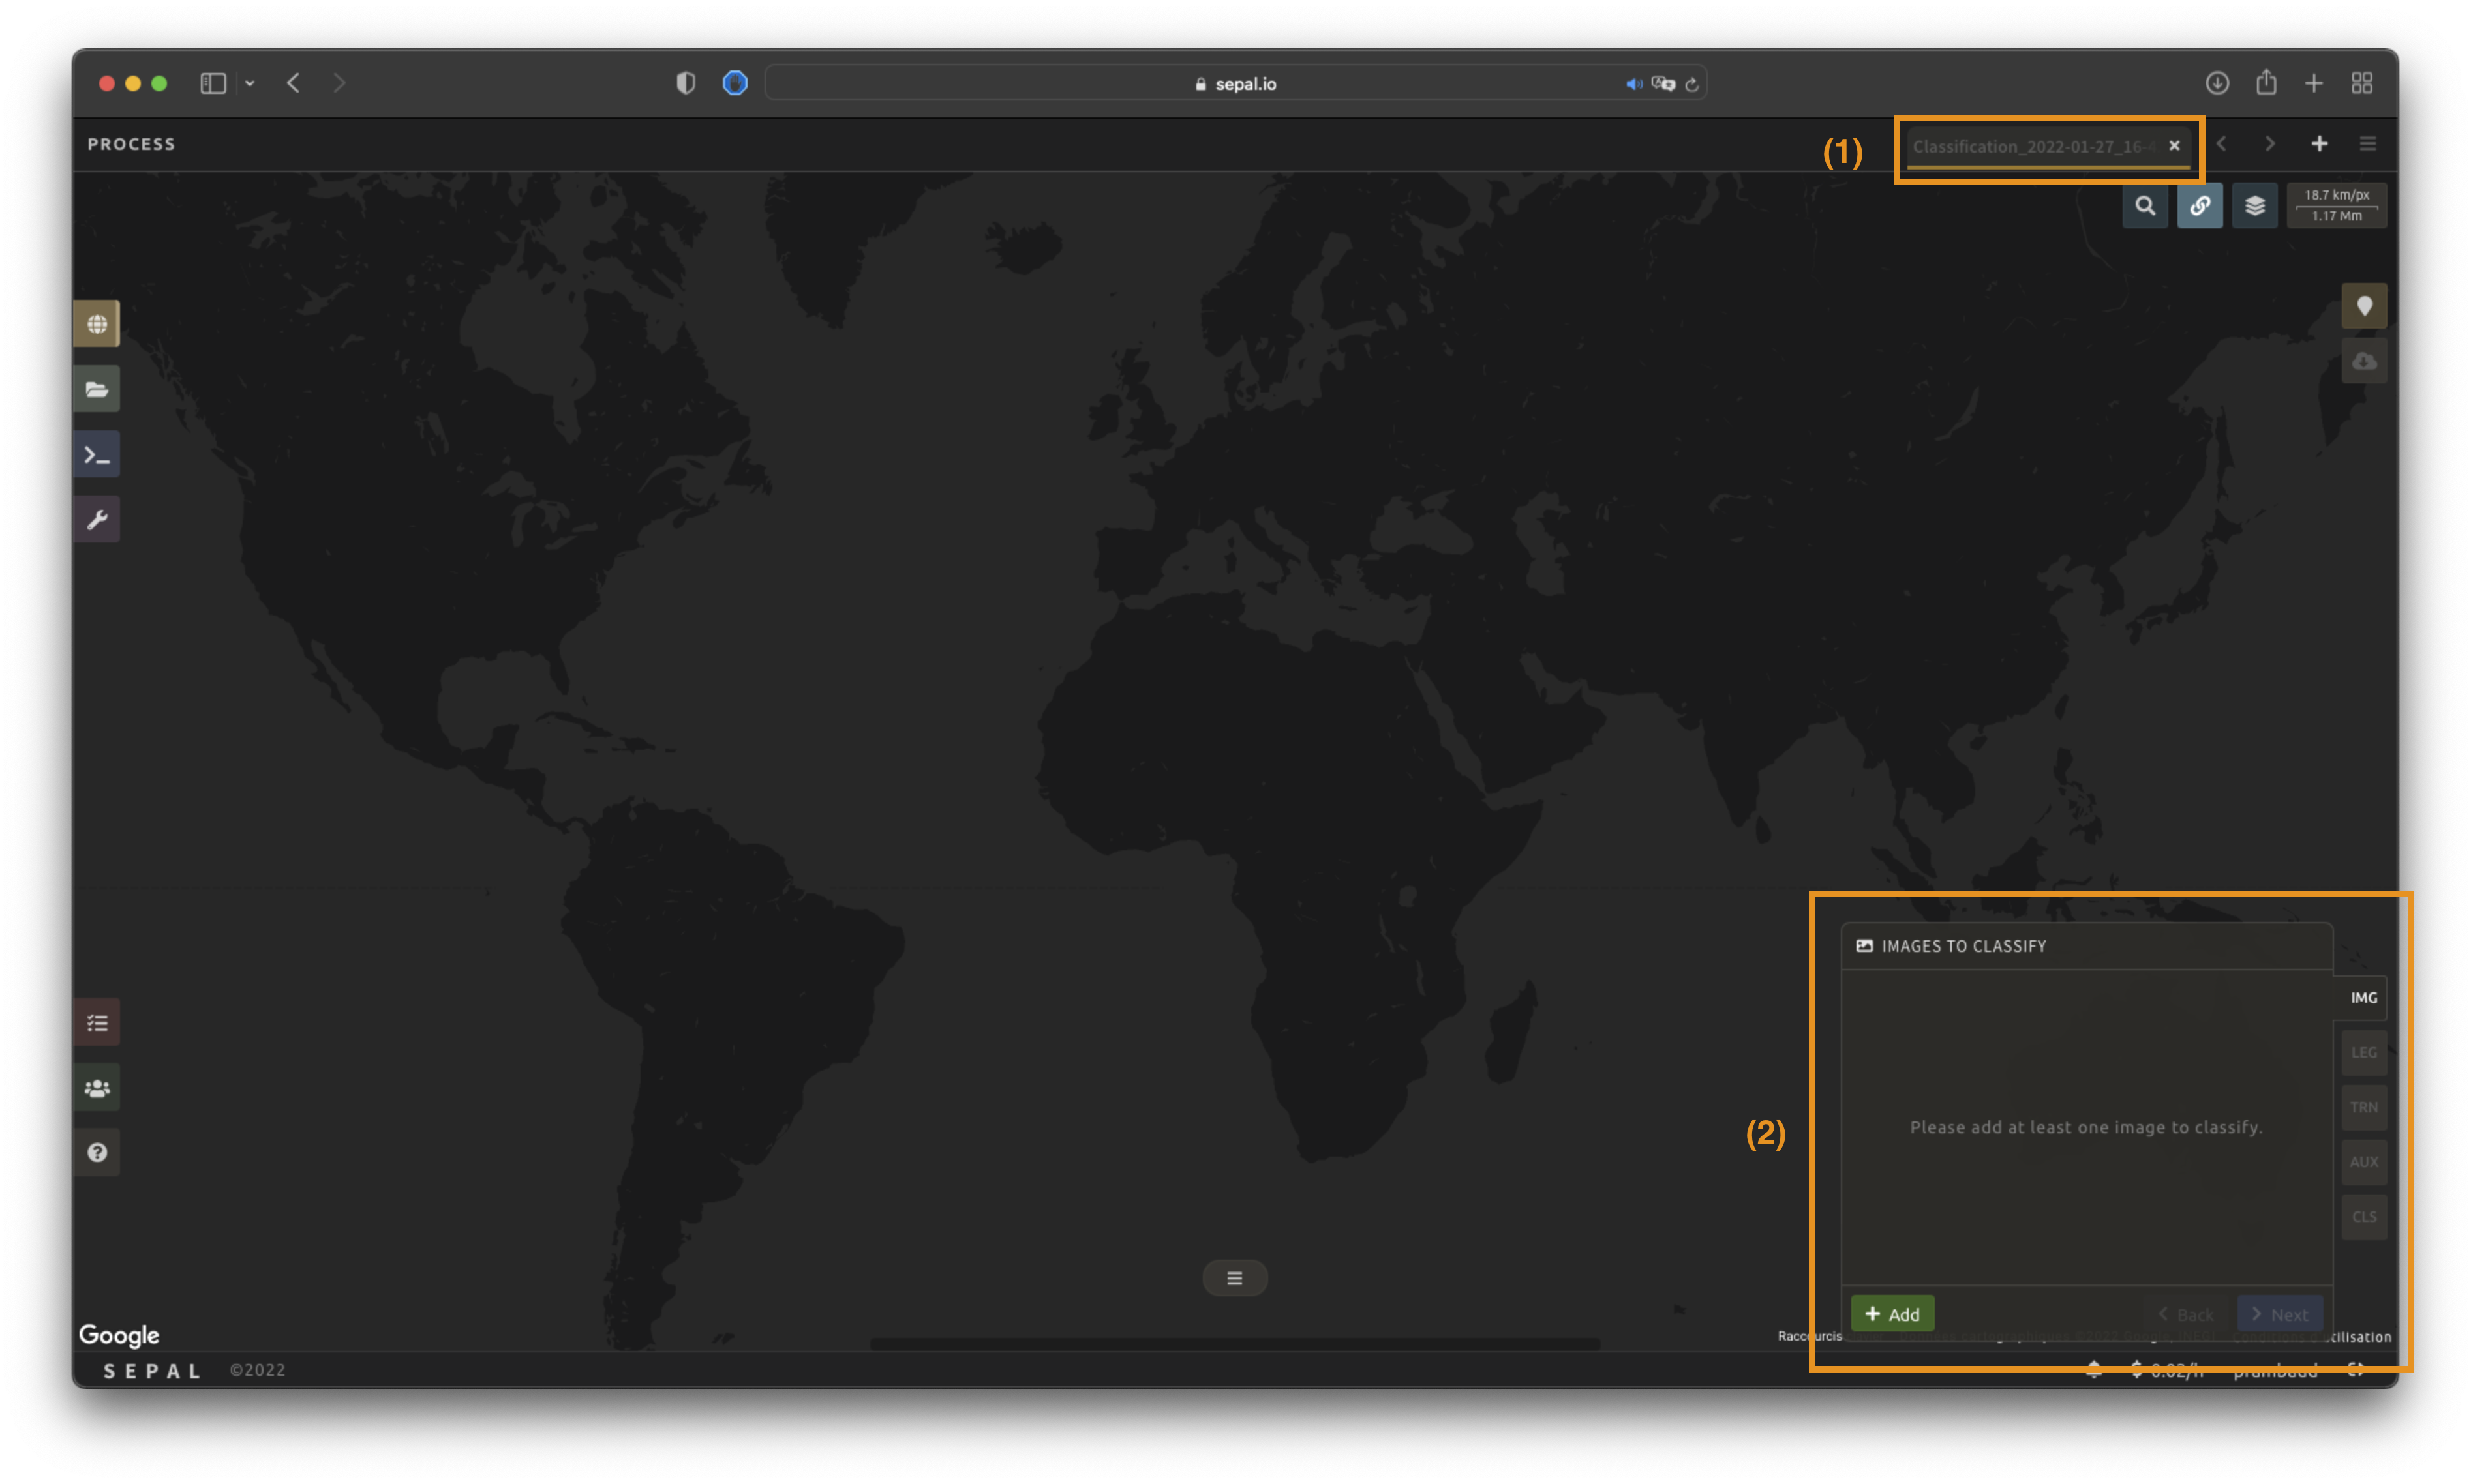2471x1484 pixels.
Task: Close the Classification recipe tab
Action: (x=2174, y=146)
